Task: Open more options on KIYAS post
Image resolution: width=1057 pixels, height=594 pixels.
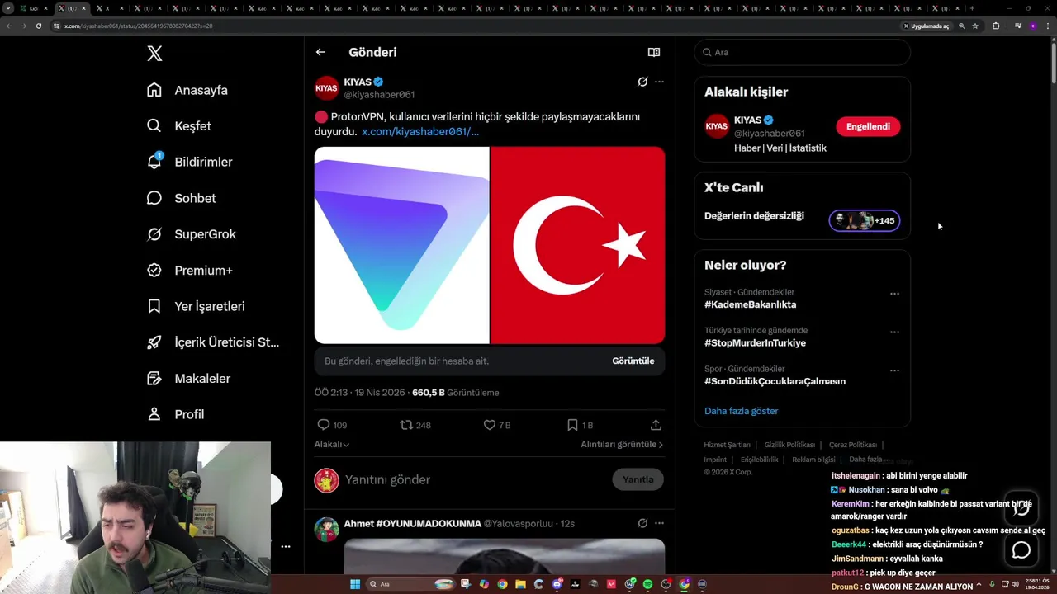Action: (659, 82)
